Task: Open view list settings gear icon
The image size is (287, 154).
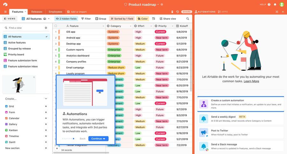Action: coord(46,28)
